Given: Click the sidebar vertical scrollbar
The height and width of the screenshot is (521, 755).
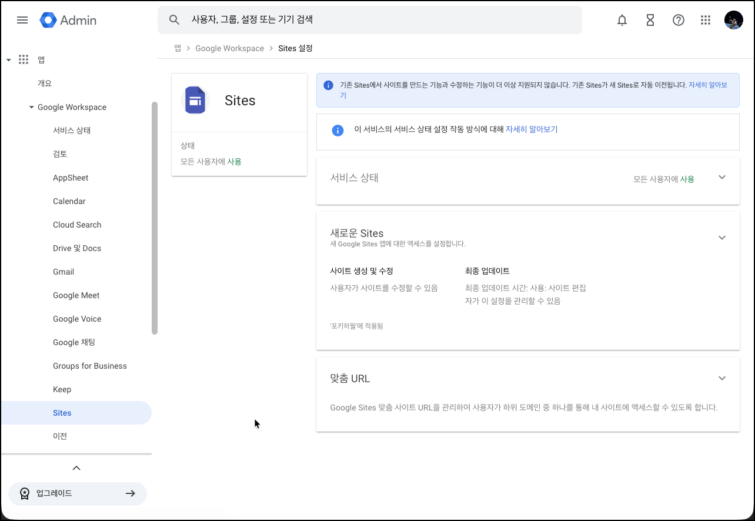Looking at the screenshot, I should 155,218.
